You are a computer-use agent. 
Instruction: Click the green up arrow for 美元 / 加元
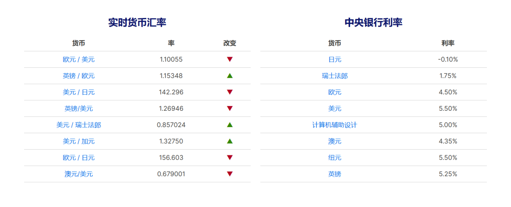point(230,141)
